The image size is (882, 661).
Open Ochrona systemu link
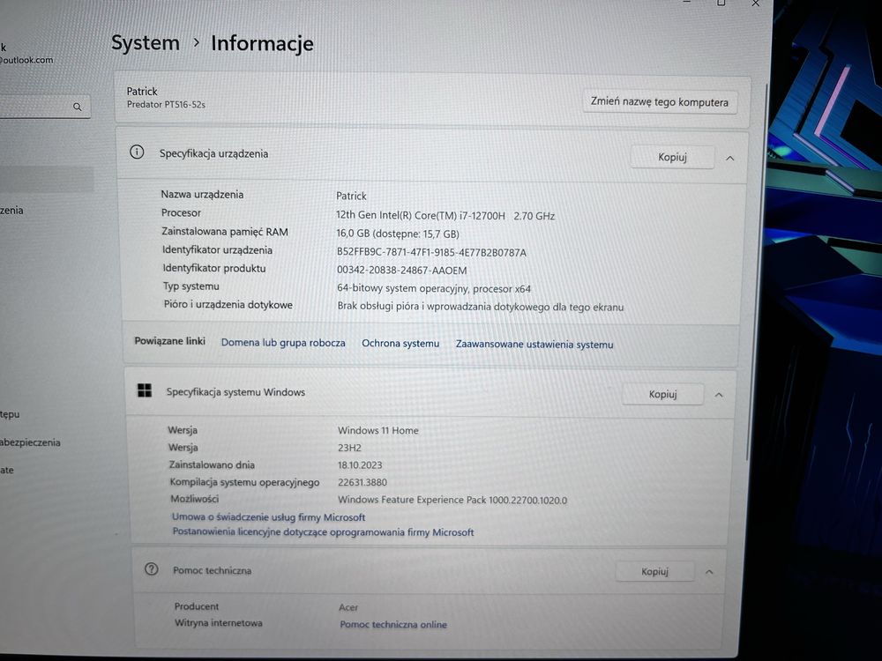400,343
